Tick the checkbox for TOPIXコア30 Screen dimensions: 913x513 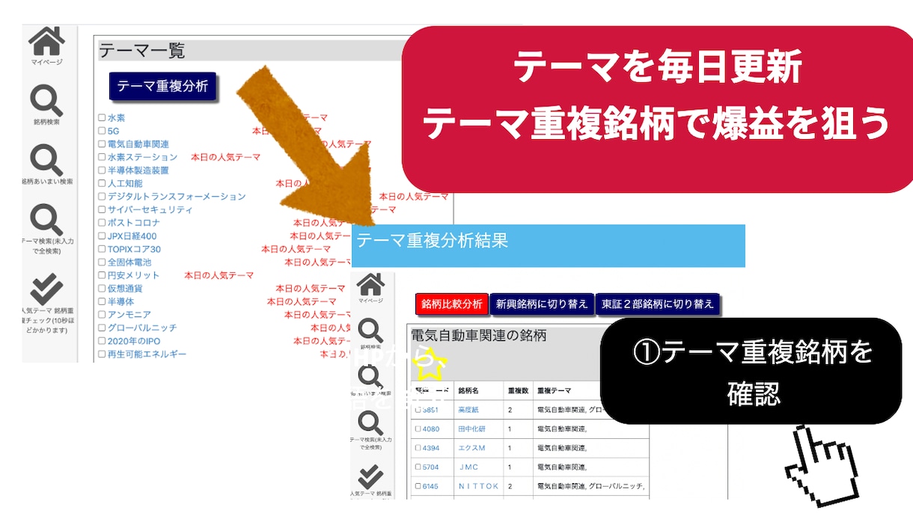click(102, 249)
